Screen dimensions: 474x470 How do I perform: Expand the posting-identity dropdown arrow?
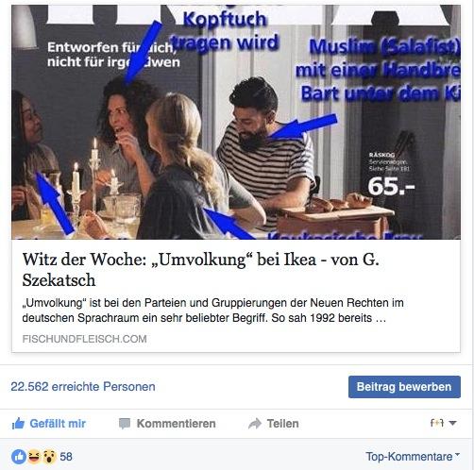point(452,423)
